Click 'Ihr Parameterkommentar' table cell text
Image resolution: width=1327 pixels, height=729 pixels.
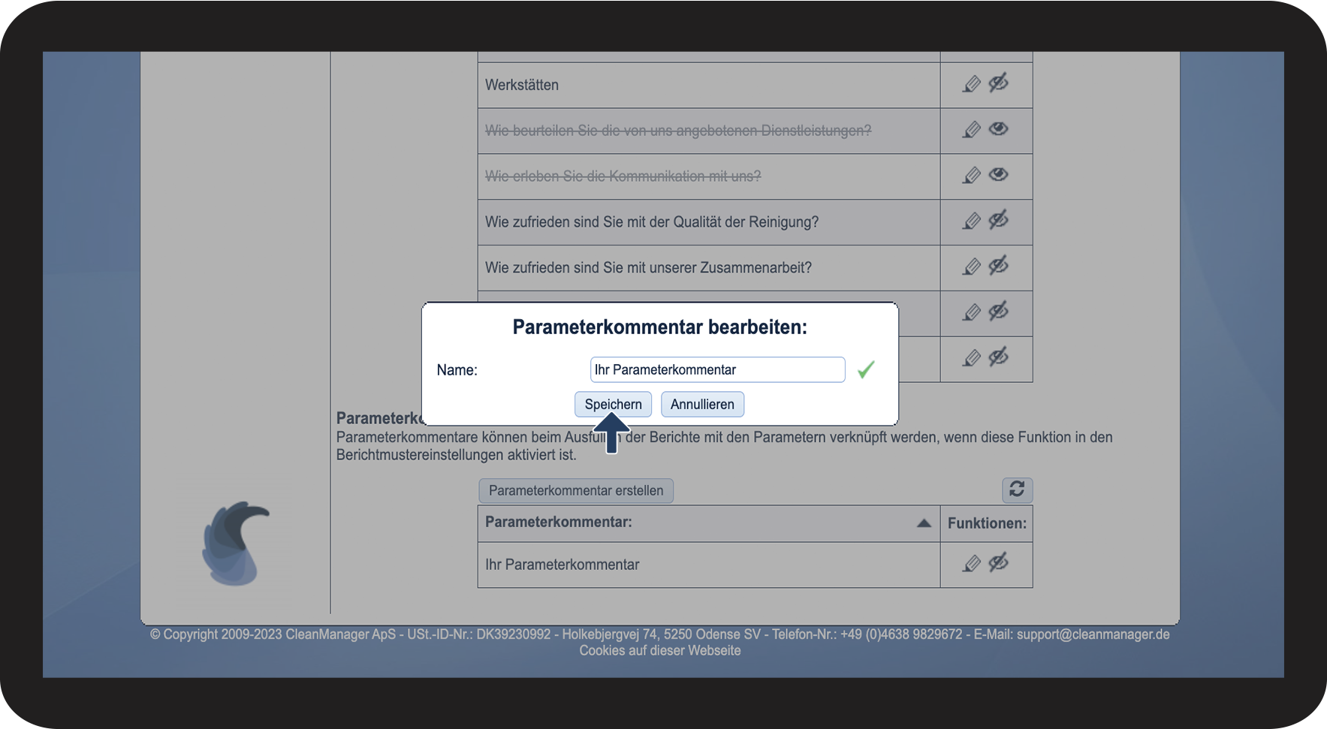coord(562,565)
